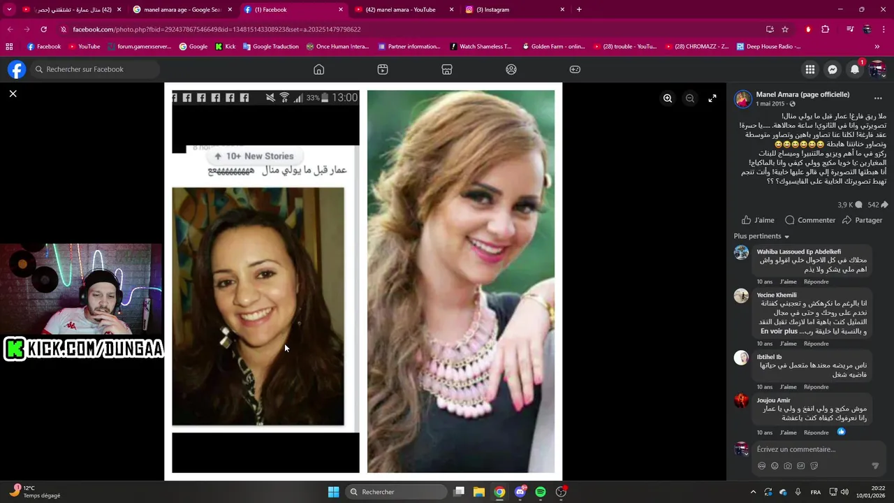Bookmark this page with the star icon
The height and width of the screenshot is (503, 894).
point(785,29)
